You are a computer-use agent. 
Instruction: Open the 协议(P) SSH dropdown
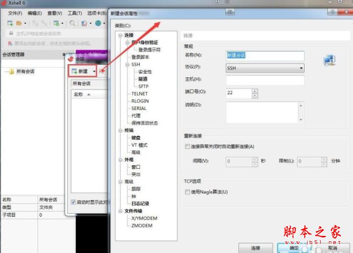(x=265, y=68)
